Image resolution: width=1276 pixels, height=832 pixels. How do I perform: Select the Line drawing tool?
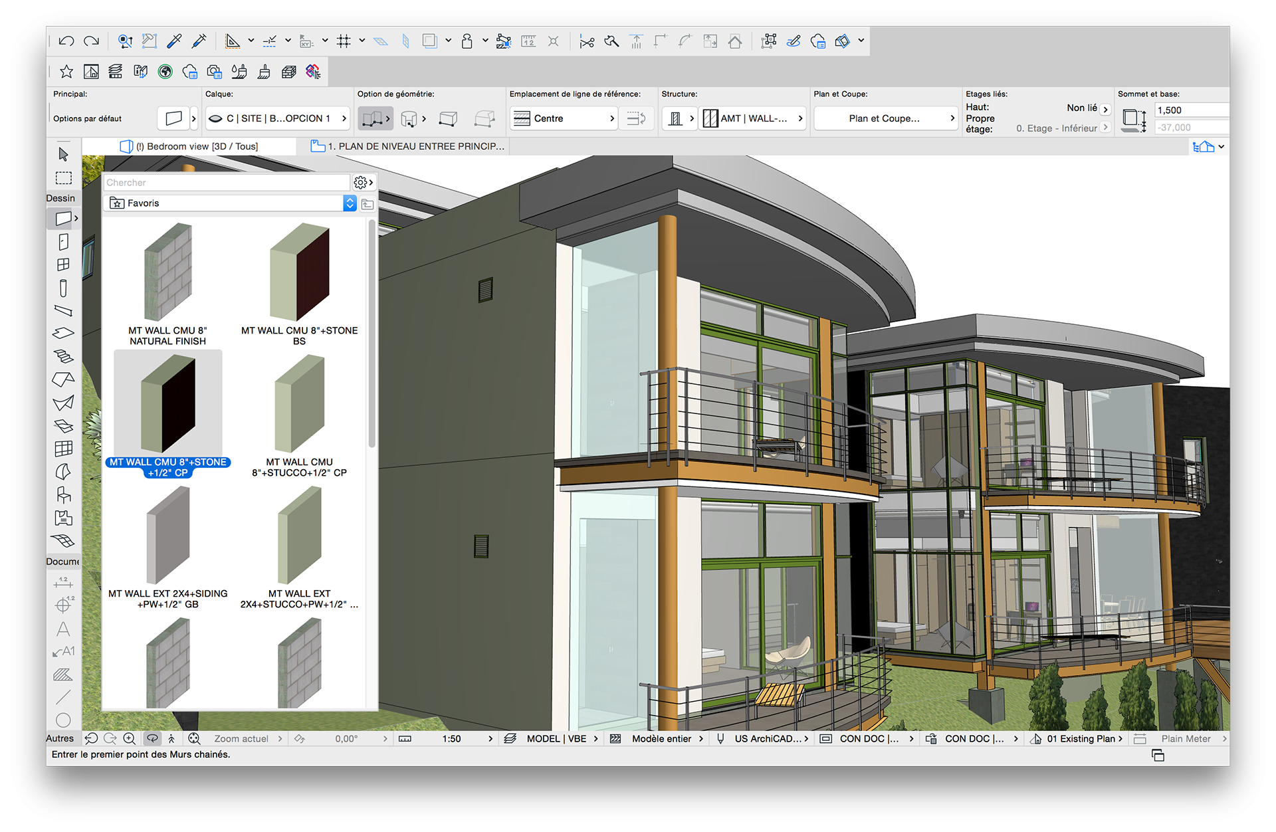[63, 697]
